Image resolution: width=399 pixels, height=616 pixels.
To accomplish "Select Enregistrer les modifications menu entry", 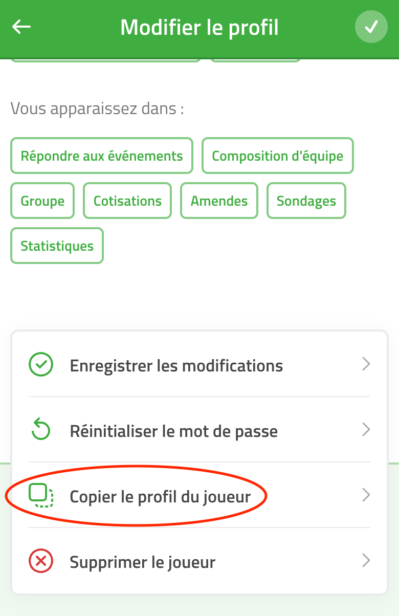I will tap(199, 365).
